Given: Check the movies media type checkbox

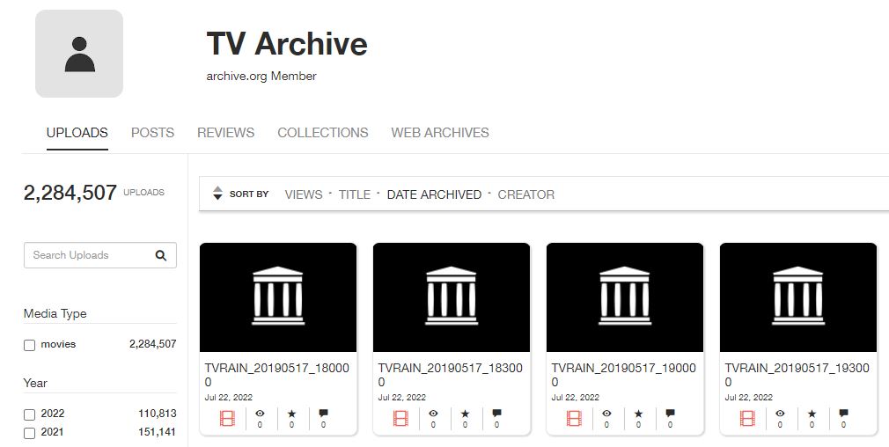Looking at the screenshot, I should click(29, 345).
